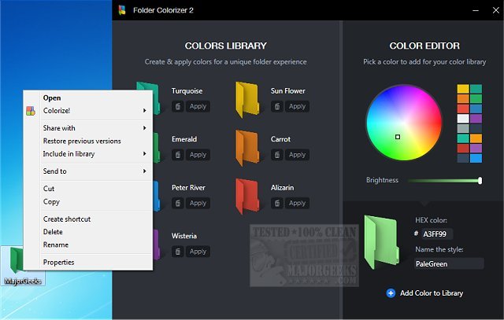Apply the Emerald color
Image resolution: width=504 pixels, height=320 pixels.
point(198,155)
